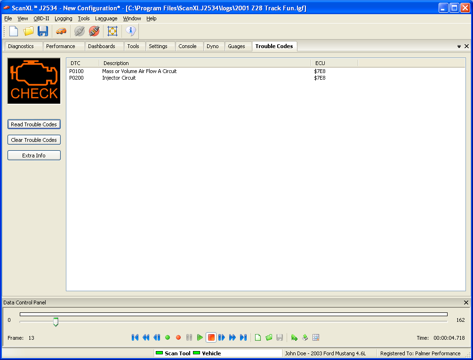Step back one frame
The image size is (473, 360).
point(157,337)
